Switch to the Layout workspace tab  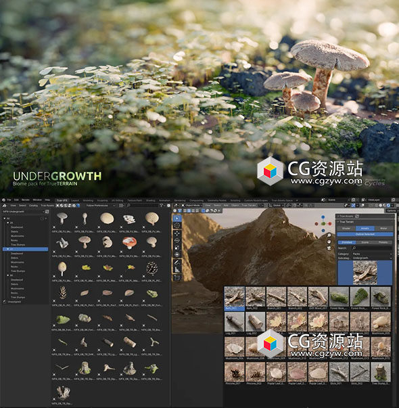75,200
